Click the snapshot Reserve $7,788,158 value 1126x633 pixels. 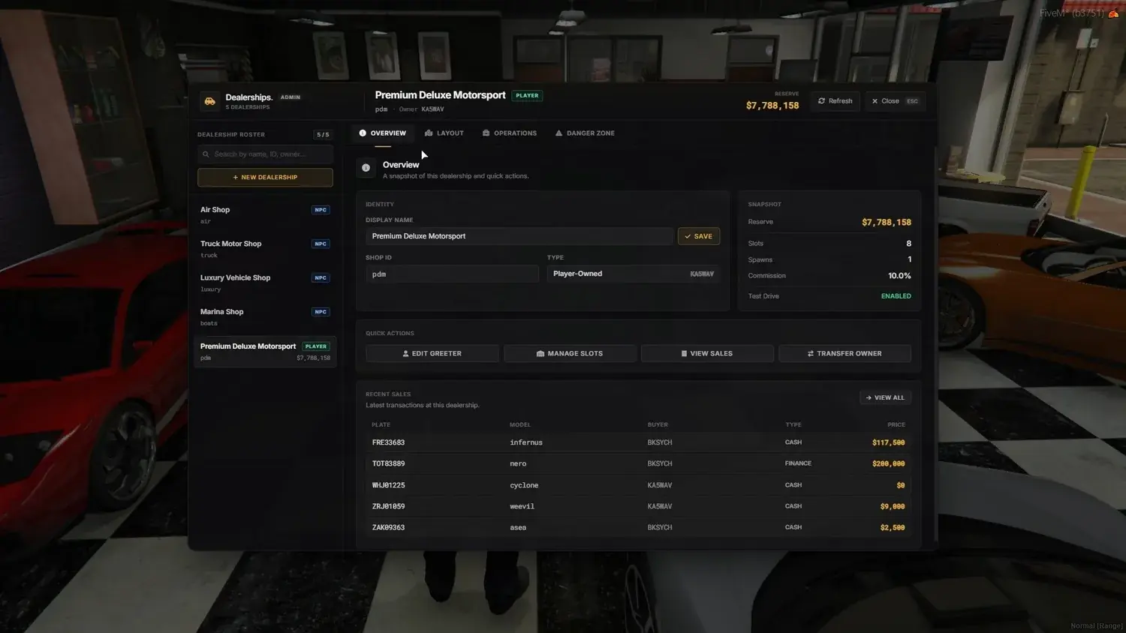pos(887,223)
